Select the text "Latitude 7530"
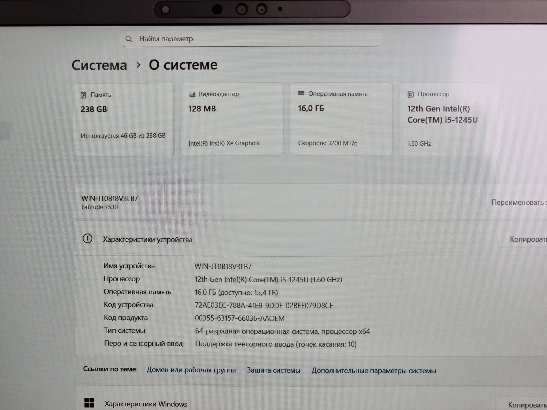 100,207
